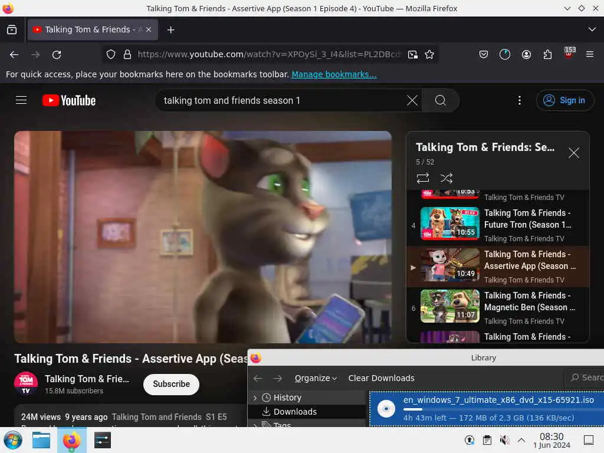The image size is (604, 453).
Task: Close the Talking Tom & Friends tab
Action: [x=149, y=29]
